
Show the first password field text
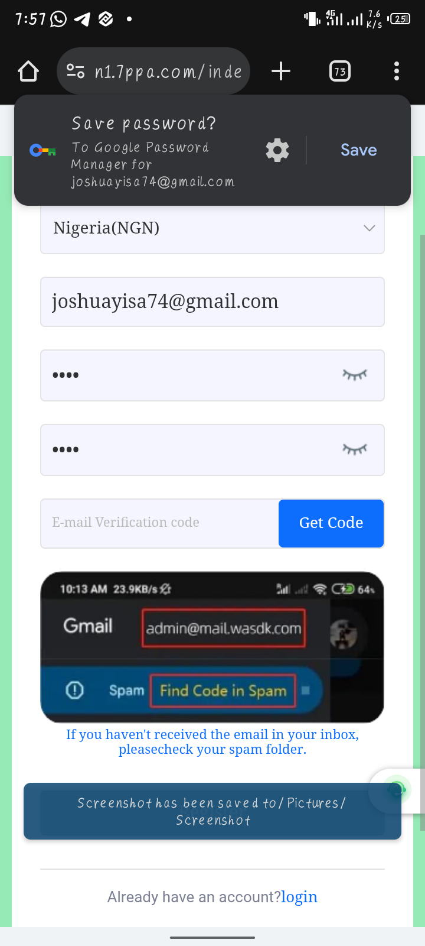tap(355, 375)
